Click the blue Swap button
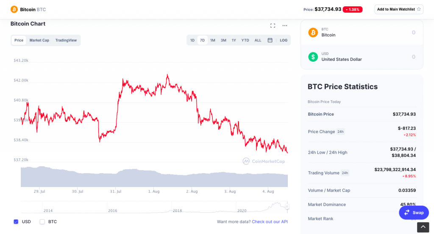Viewport: 434px width, 234px height. pyautogui.click(x=414, y=212)
